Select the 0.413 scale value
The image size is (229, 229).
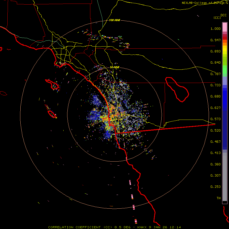click(x=216, y=153)
